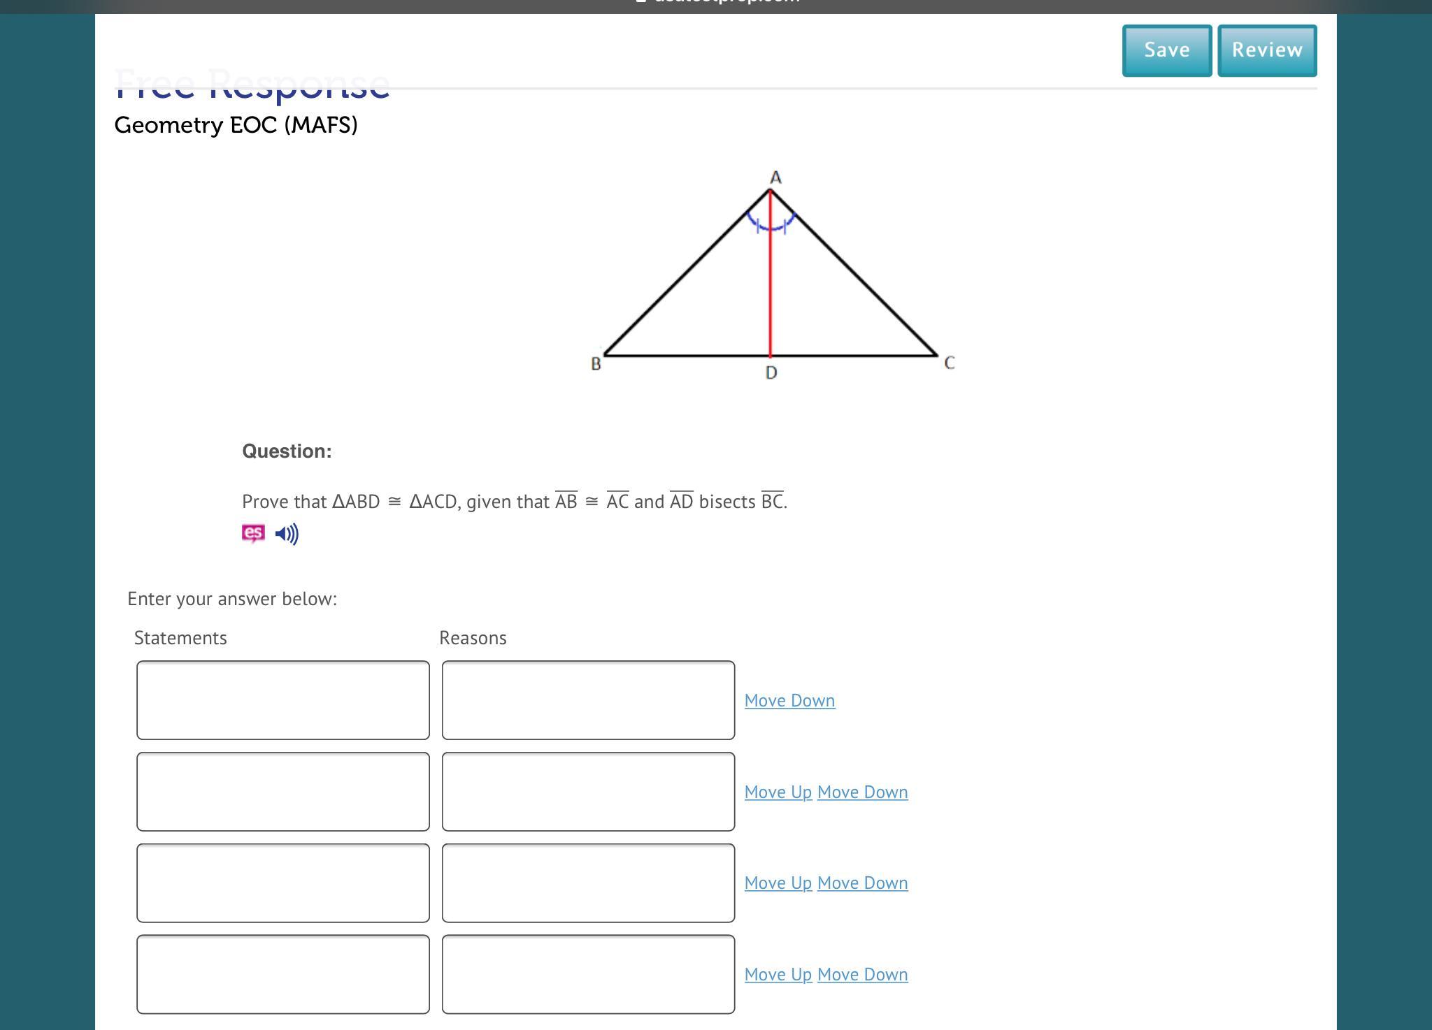
Task: Play the question audio speaker icon
Action: [287, 534]
